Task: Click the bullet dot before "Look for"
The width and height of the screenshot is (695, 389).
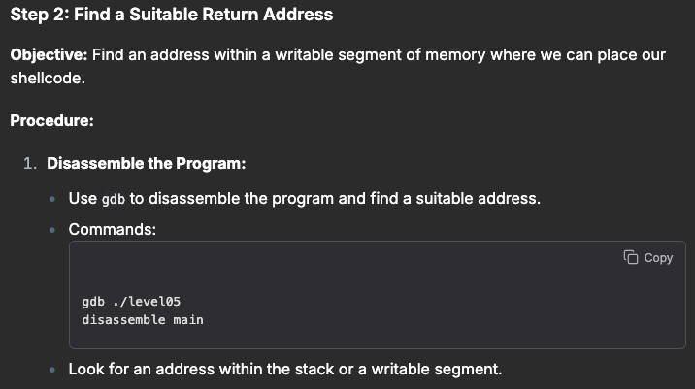Action: click(x=51, y=370)
